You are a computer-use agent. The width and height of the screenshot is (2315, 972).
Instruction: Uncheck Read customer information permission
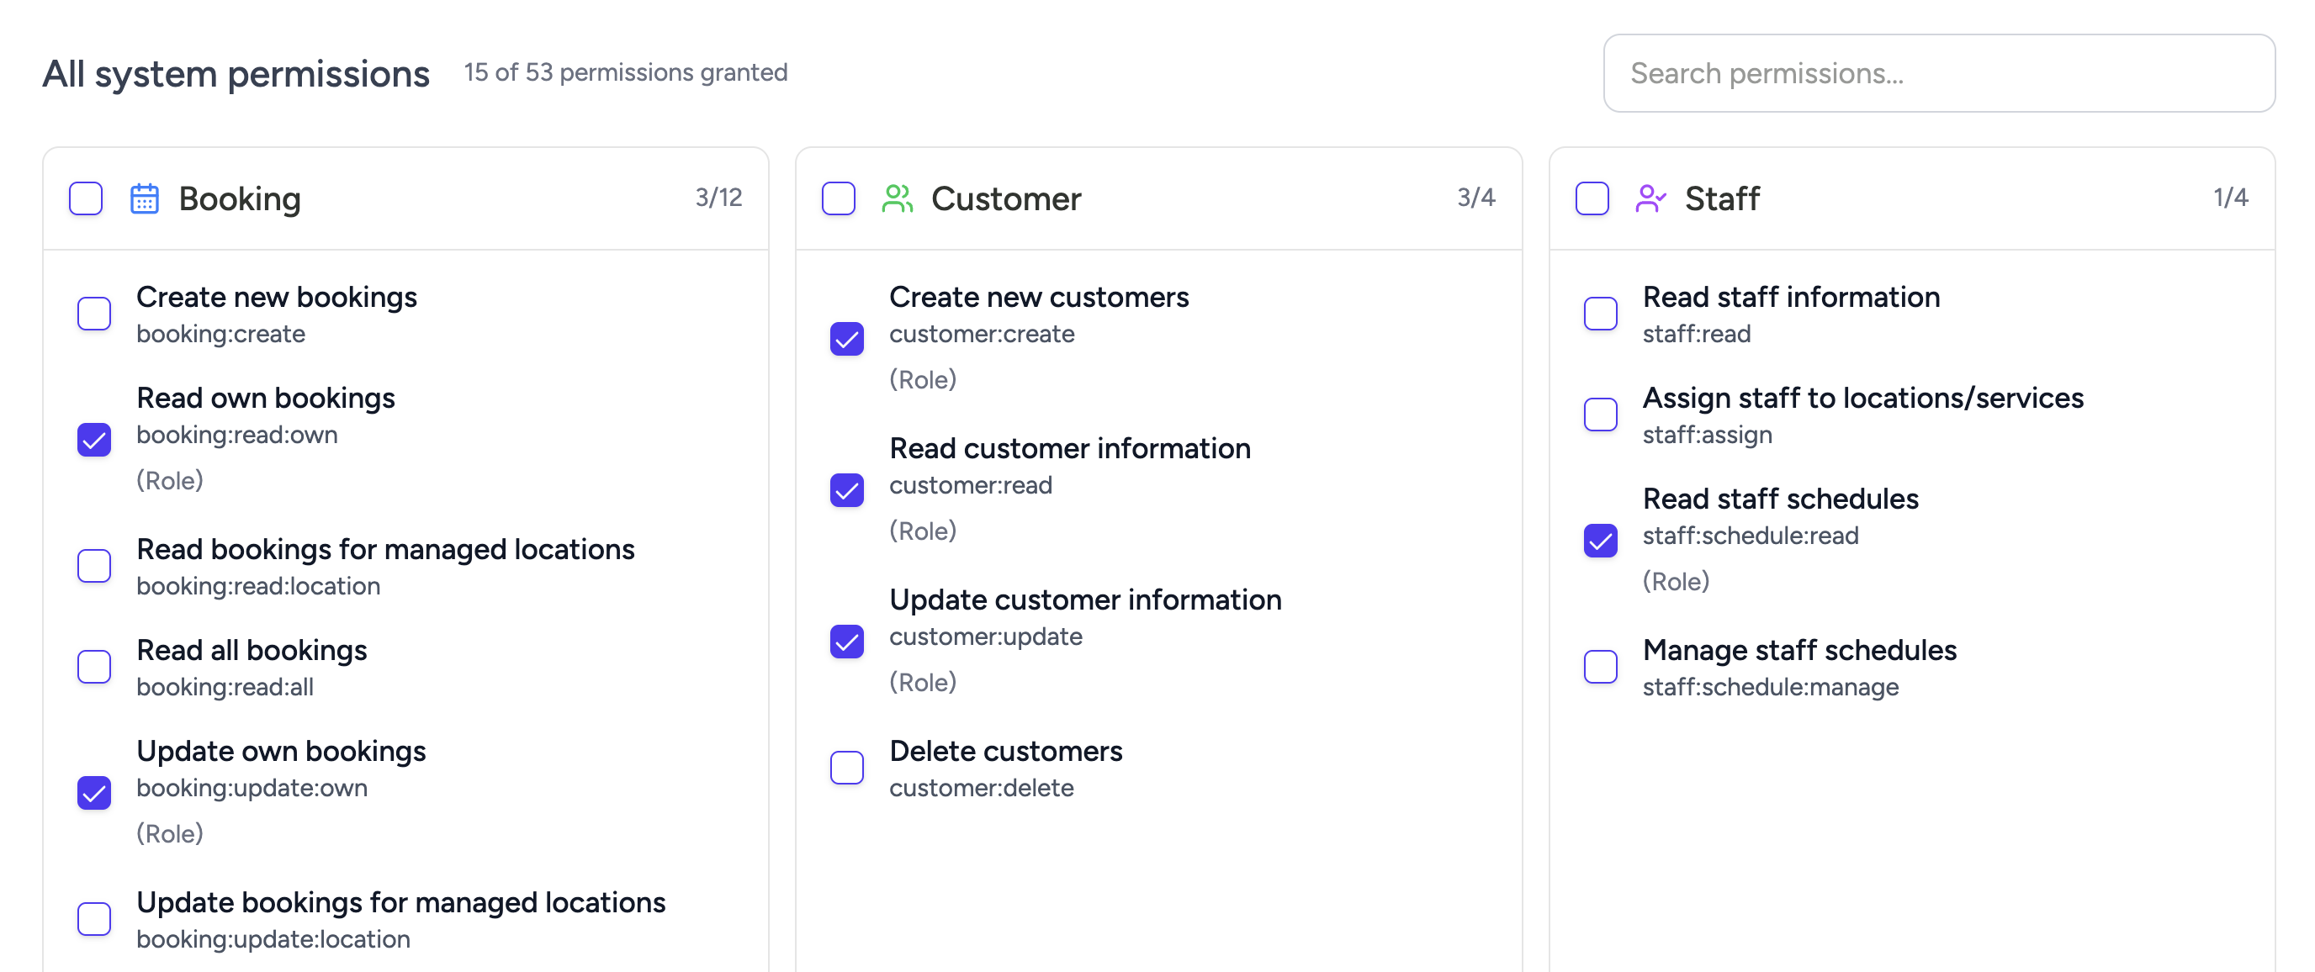click(846, 490)
